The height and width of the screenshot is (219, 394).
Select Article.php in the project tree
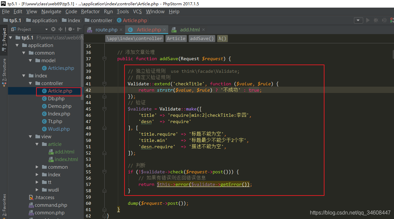coord(57,91)
